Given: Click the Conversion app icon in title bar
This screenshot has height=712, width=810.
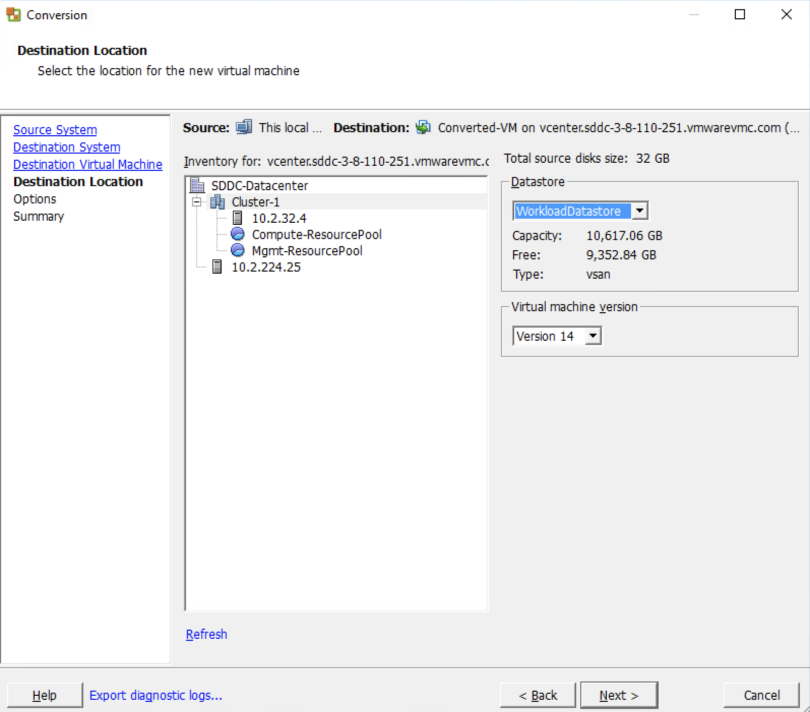Looking at the screenshot, I should coord(14,15).
